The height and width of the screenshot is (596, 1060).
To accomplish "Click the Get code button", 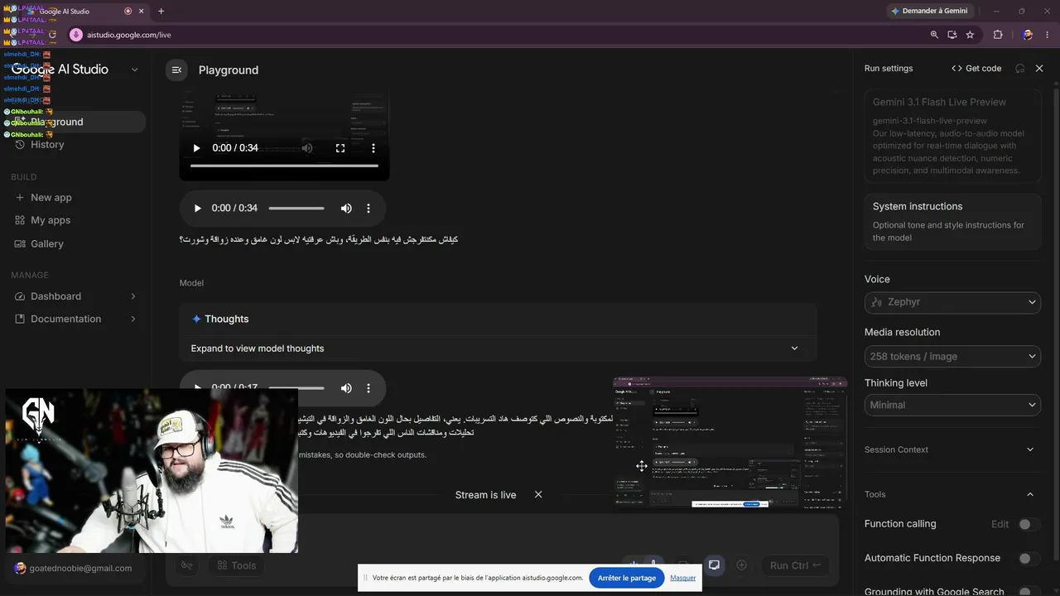I will [976, 69].
